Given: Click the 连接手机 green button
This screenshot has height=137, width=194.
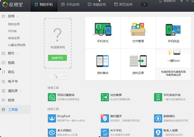Looking at the screenshot, I should click(57, 58).
